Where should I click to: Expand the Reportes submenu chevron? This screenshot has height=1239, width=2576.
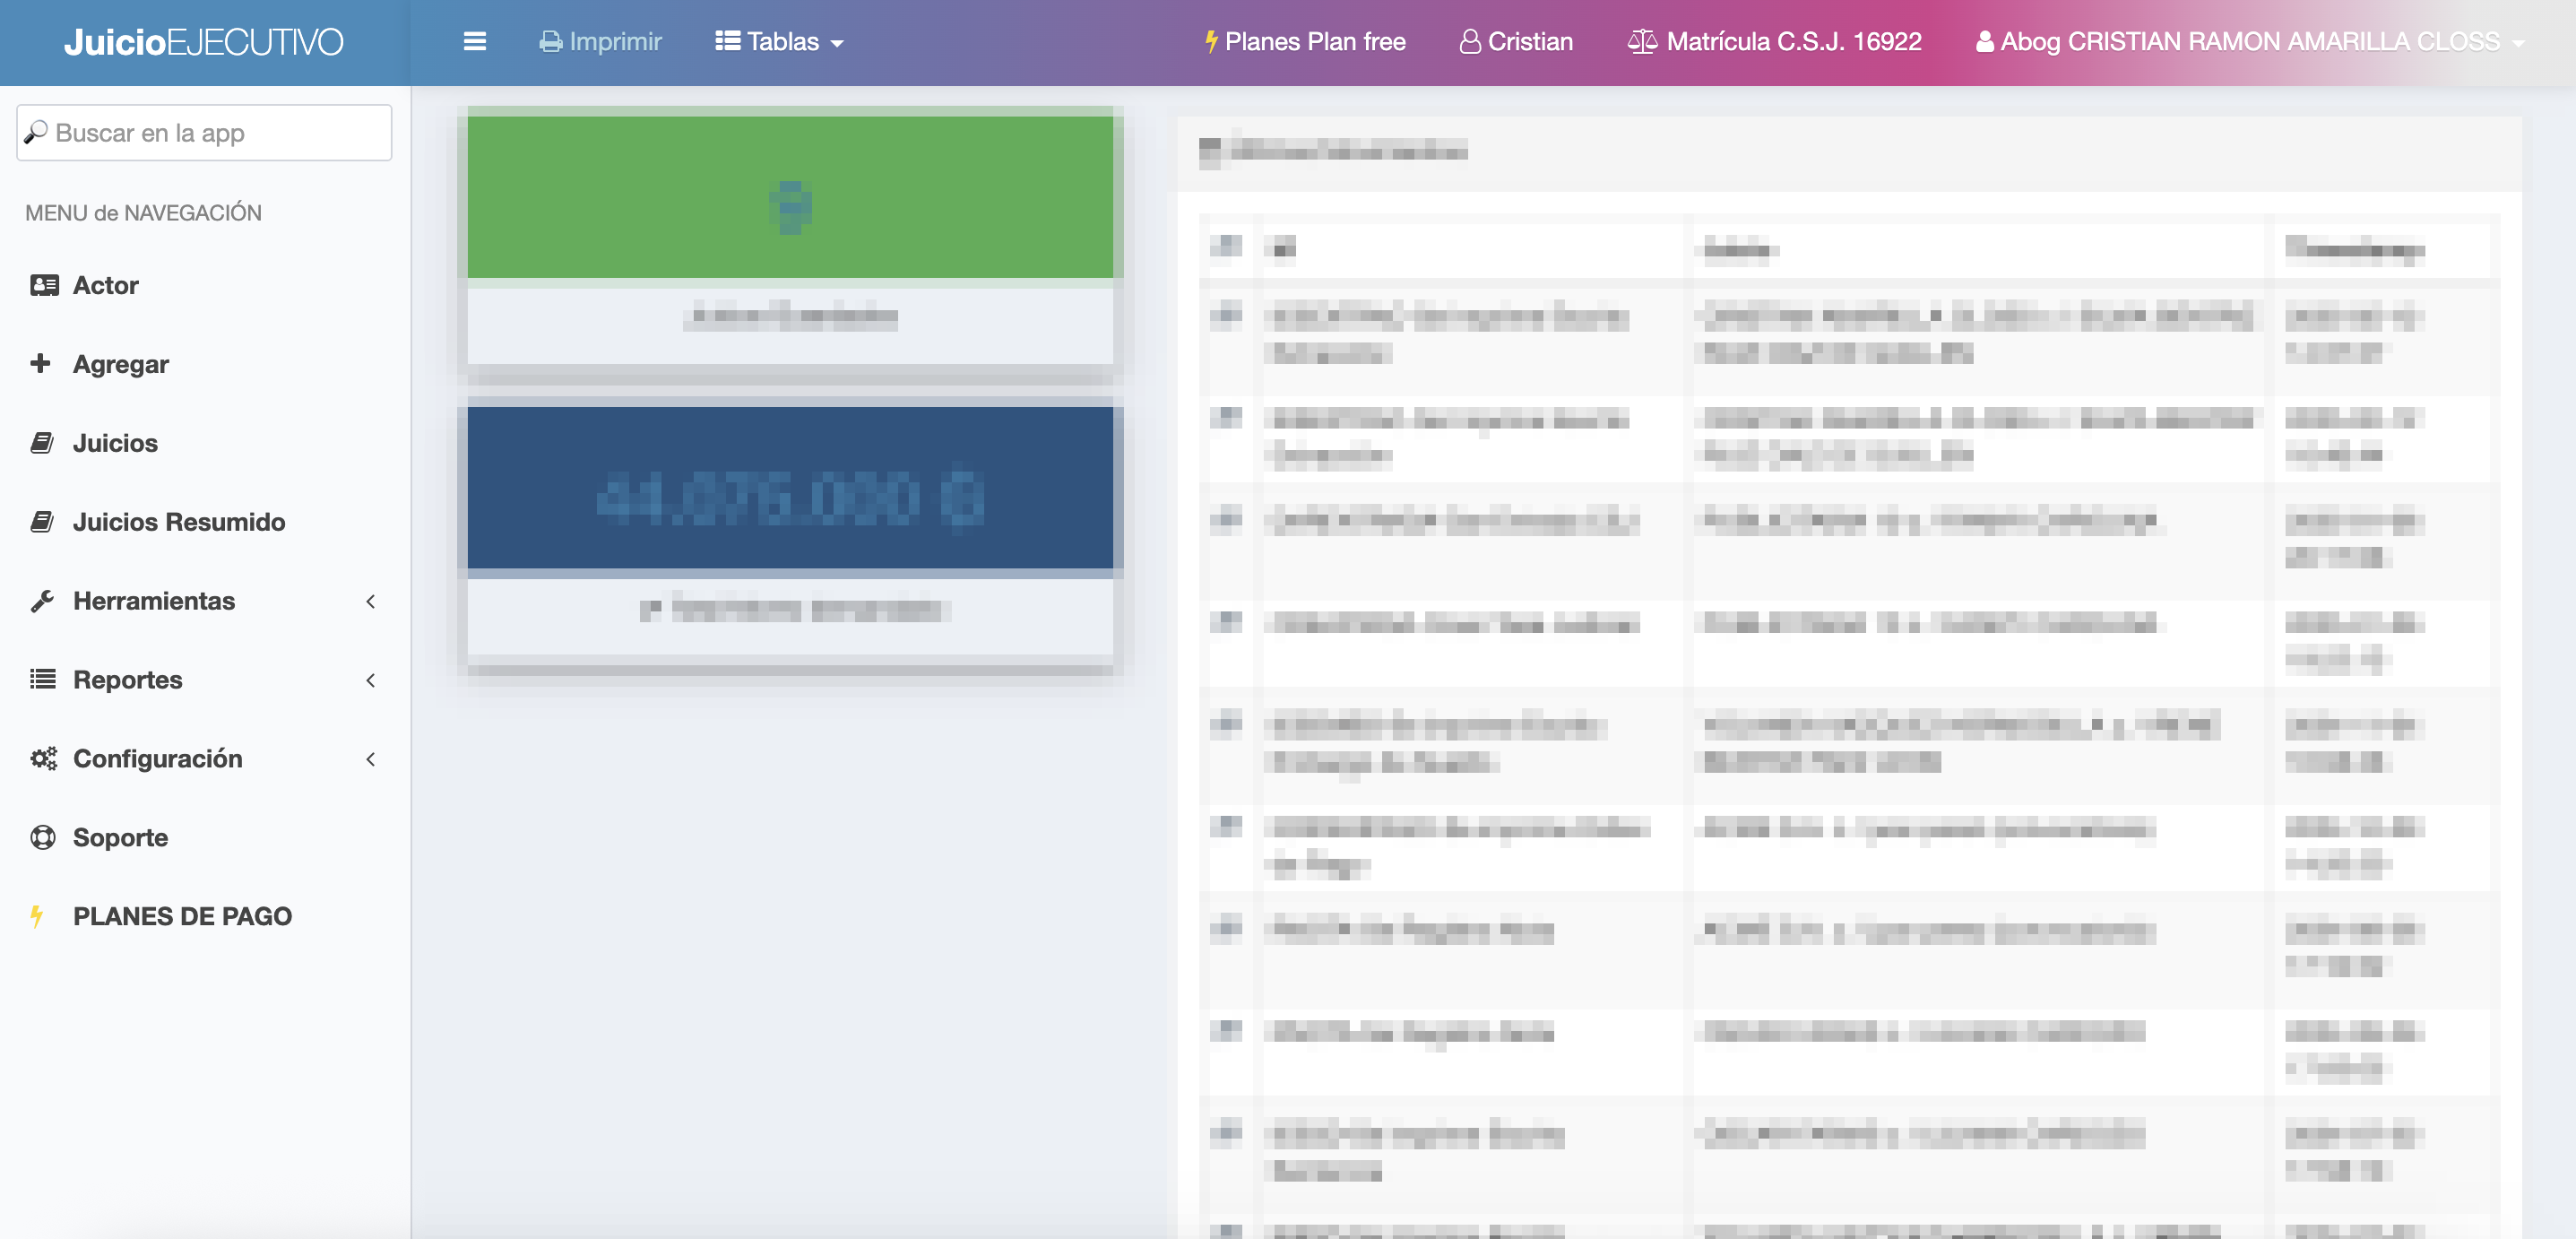[371, 680]
